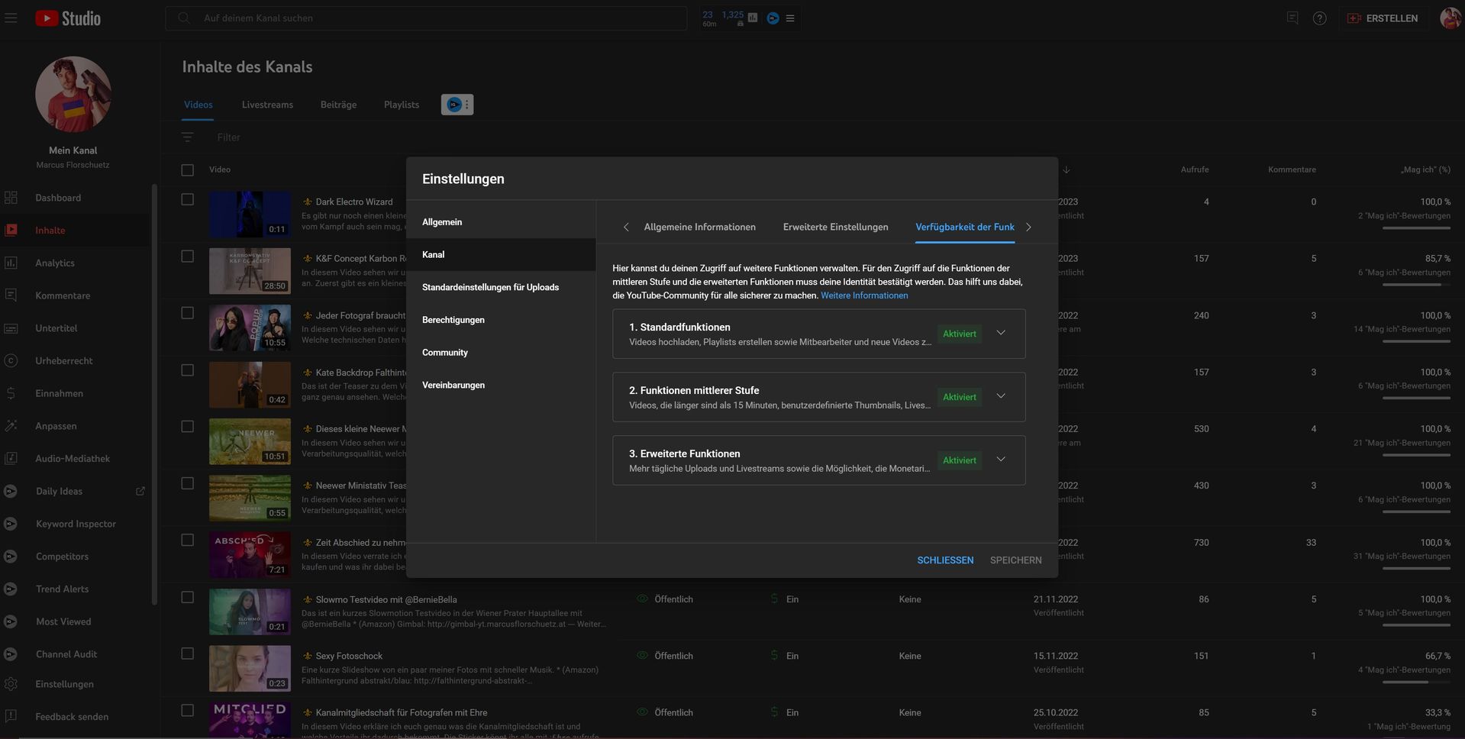
Task: Click the SCHLIESSEN button
Action: [944, 560]
